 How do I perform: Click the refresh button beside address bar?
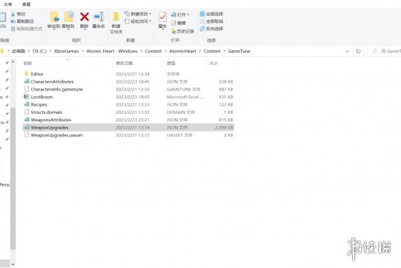[x=358, y=51]
